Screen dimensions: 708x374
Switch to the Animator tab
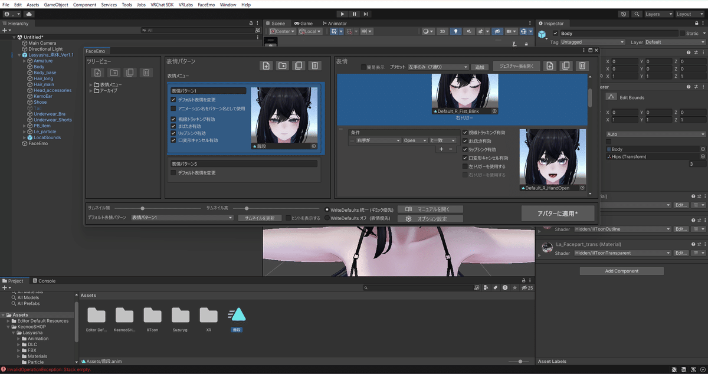click(x=334, y=24)
